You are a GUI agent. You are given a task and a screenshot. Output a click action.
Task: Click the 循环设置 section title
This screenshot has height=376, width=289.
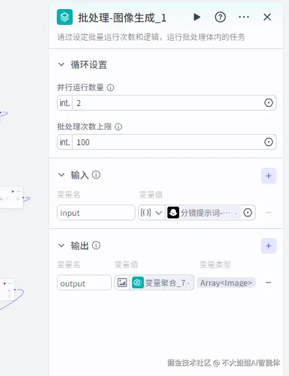pos(89,65)
